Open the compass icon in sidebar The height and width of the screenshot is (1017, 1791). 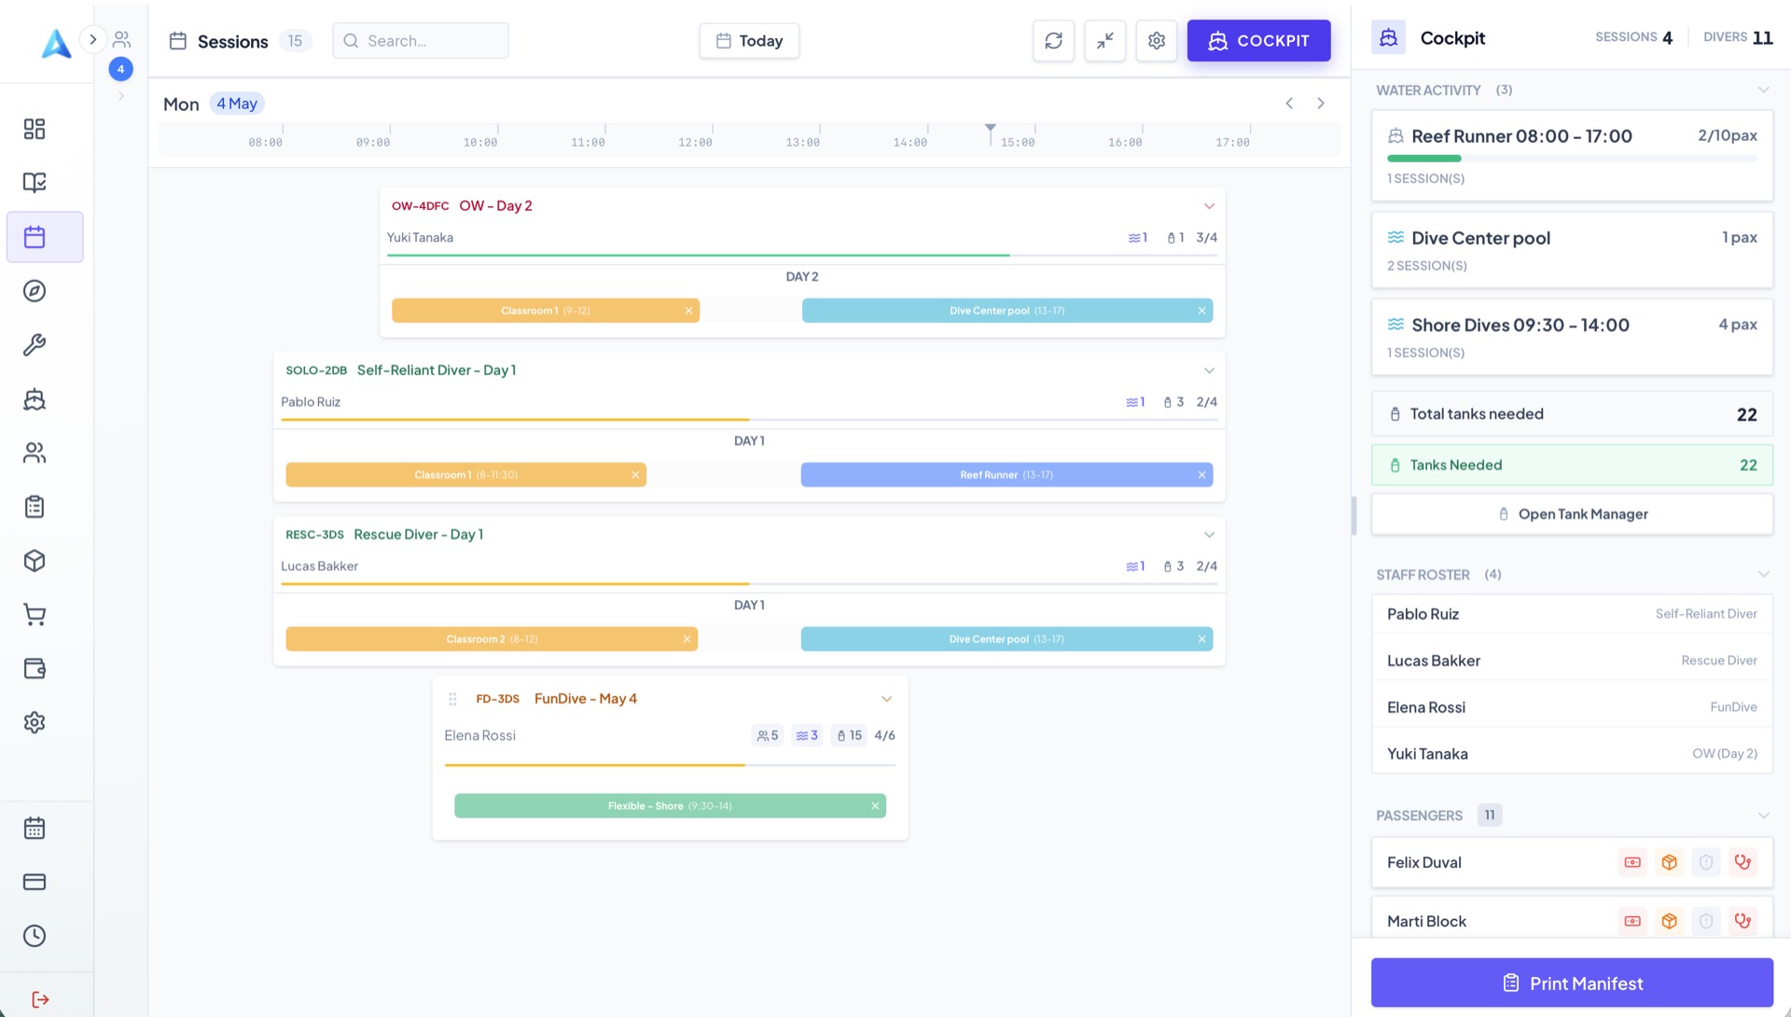pos(35,291)
